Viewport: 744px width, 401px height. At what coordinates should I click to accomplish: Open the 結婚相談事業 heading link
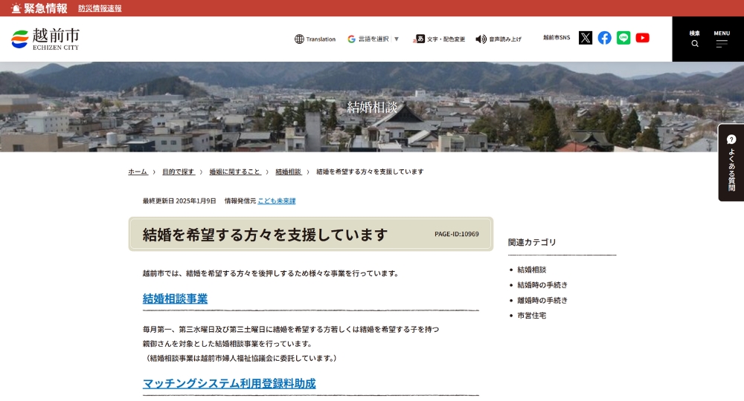click(175, 299)
